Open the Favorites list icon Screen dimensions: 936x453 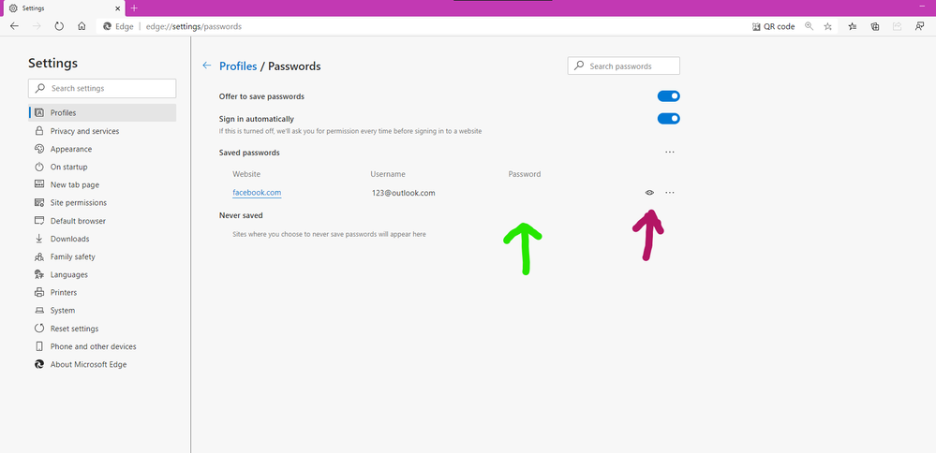[x=852, y=26]
